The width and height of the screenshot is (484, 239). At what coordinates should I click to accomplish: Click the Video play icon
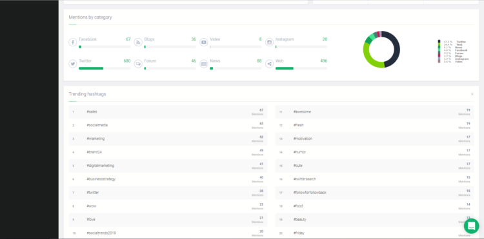click(x=204, y=42)
